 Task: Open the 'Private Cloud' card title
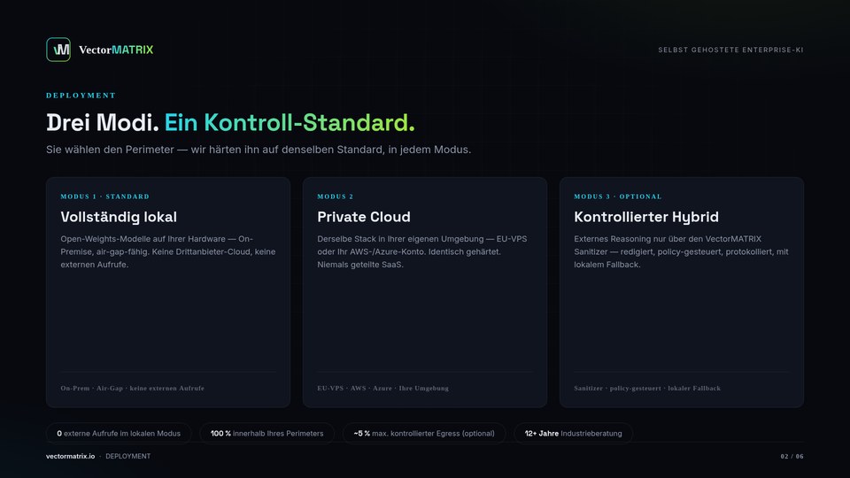[364, 217]
